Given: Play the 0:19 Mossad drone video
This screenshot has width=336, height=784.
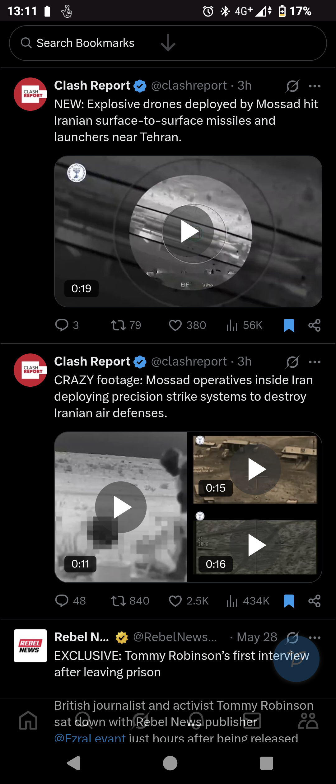Looking at the screenshot, I should click(x=188, y=231).
